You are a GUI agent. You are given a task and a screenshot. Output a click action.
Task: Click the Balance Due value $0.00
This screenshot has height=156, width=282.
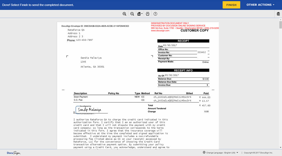pos(206,79)
